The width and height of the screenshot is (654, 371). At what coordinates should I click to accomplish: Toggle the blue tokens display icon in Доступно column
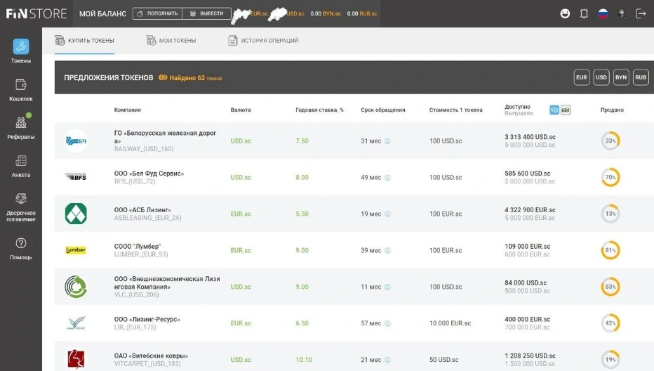[554, 110]
